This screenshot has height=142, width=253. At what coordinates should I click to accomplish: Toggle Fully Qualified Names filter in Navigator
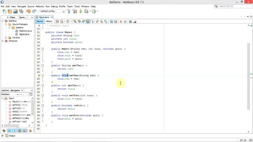coord(30,131)
